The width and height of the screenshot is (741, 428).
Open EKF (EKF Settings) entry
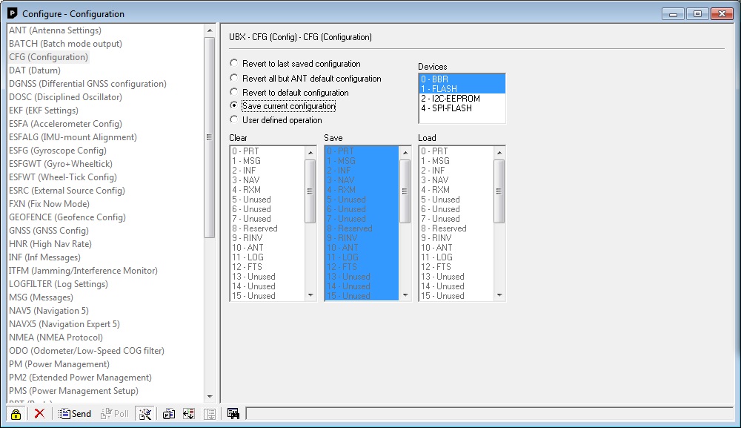click(44, 111)
